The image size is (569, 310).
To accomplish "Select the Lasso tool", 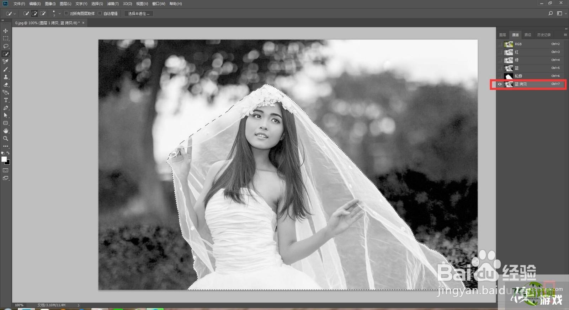I will [5, 46].
